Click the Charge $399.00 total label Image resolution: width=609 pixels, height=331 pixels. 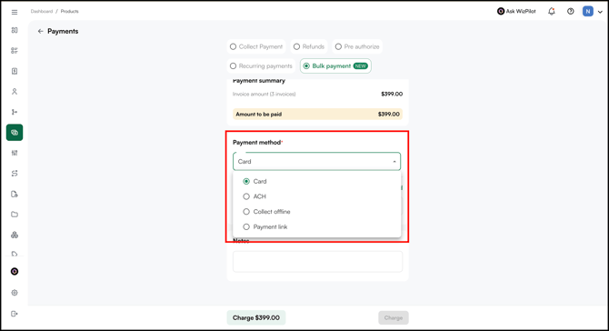coord(256,317)
